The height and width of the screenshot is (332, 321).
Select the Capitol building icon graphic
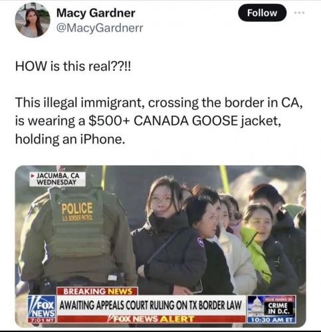[255, 307]
